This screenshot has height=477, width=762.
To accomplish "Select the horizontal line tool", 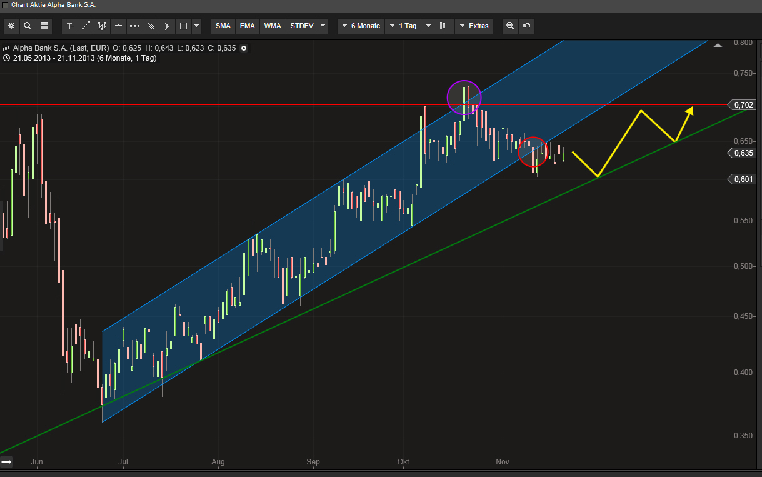I will 118,26.
